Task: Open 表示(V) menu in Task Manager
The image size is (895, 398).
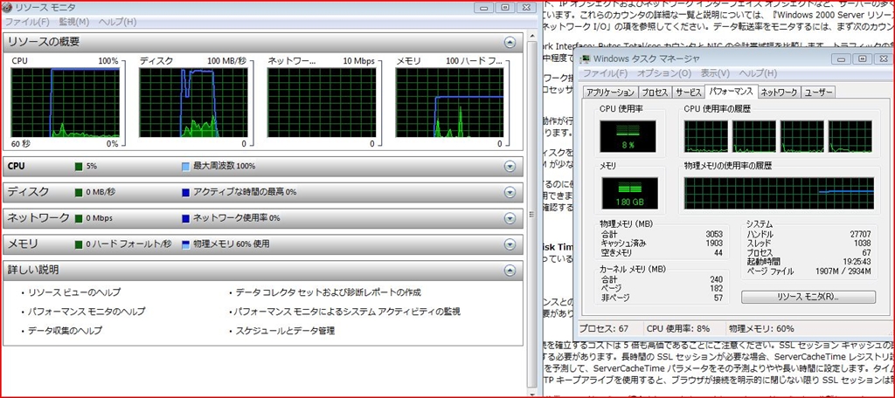Action: [x=715, y=73]
